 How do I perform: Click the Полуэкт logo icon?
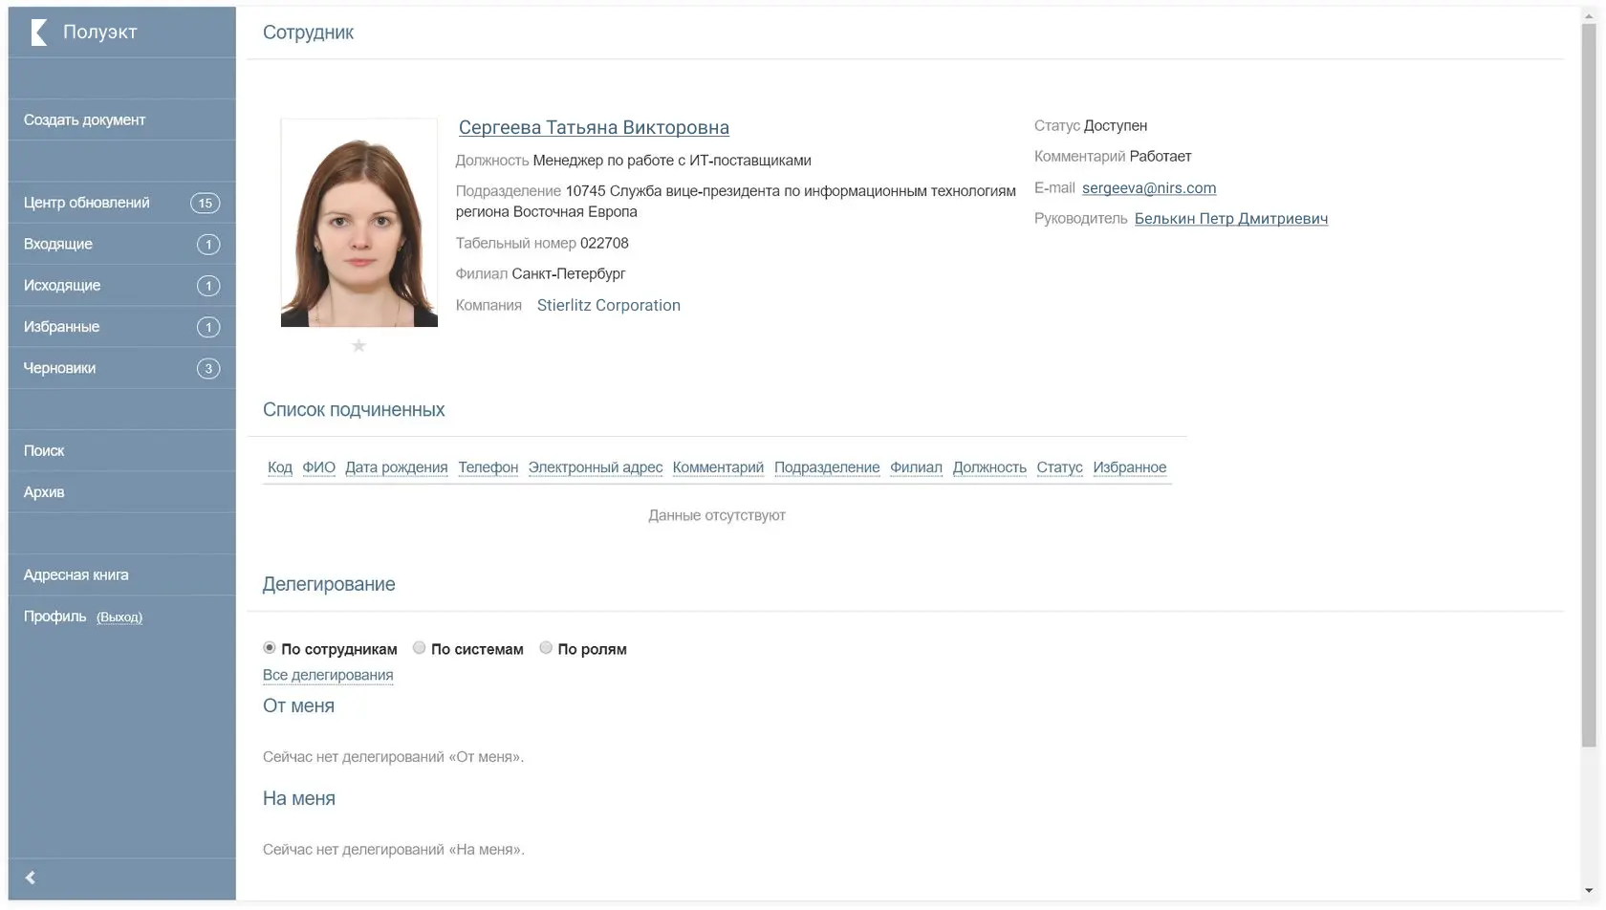39,32
